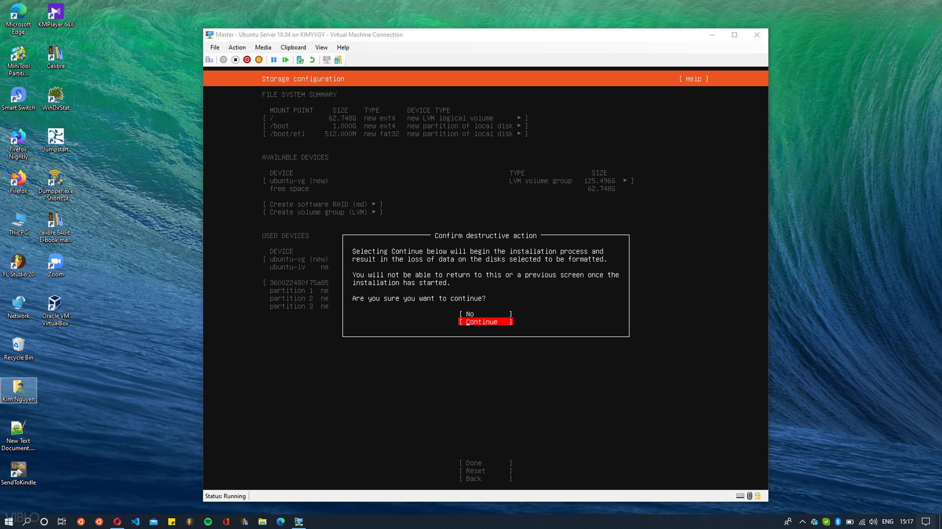Select the Kim Nguyen folder icon
Image resolution: width=942 pixels, height=529 pixels.
tap(18, 390)
